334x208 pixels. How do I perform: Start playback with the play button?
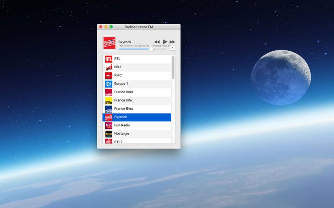pos(165,42)
